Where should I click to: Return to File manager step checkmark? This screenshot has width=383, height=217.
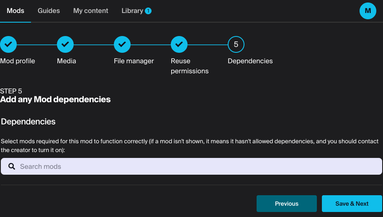[122, 44]
